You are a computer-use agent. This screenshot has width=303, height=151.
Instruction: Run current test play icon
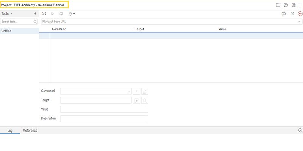pos(52,14)
